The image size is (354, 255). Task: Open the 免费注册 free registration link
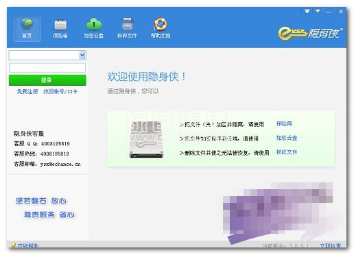point(27,92)
